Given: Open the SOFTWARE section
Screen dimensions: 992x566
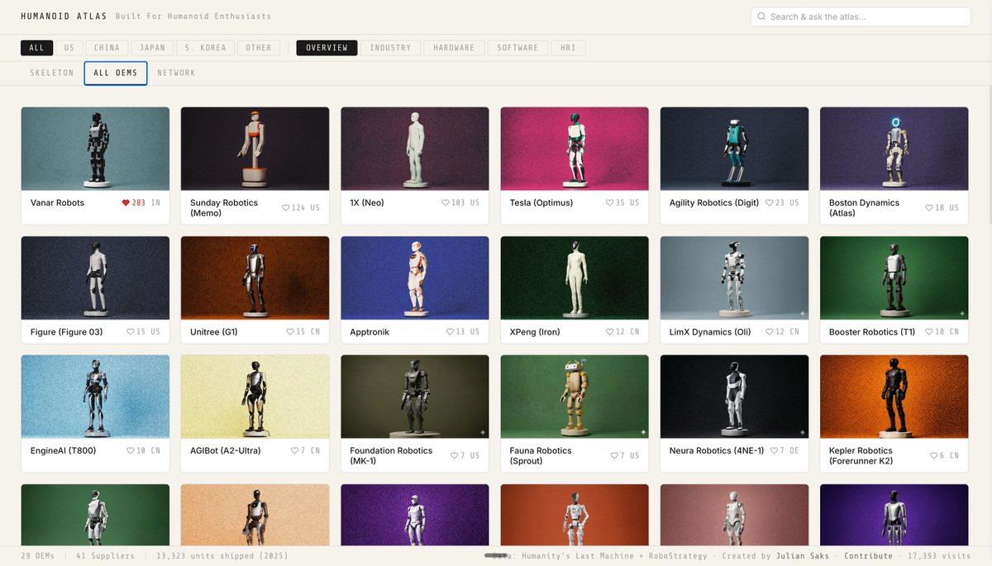Looking at the screenshot, I should click(517, 48).
